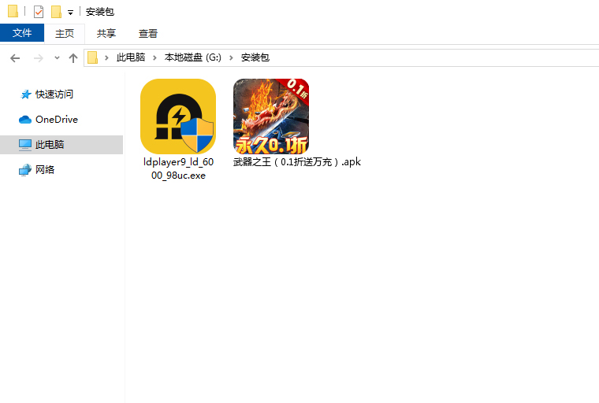
Task: Select the 主页 ribbon tab
Action: coord(64,33)
